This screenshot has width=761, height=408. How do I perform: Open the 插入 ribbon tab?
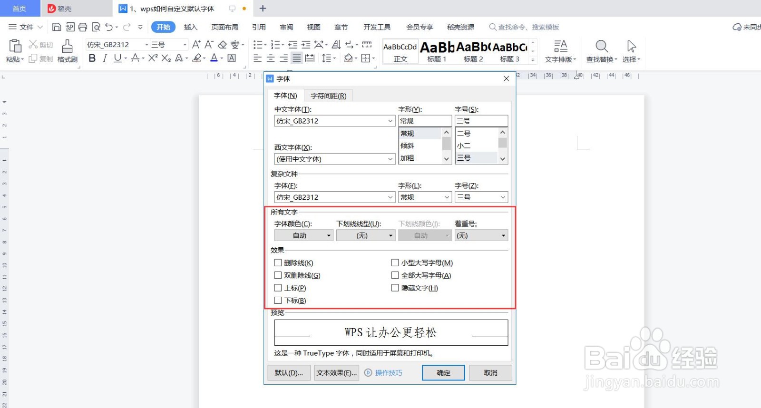(x=191, y=27)
